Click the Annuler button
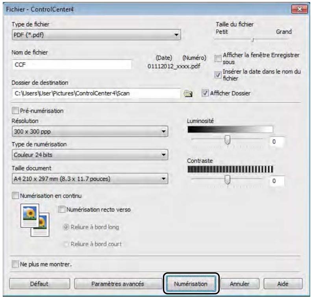This screenshot has height=297, width=311. (240, 284)
